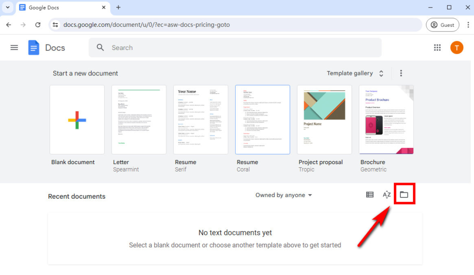Open the Chrome browser menu
Image resolution: width=474 pixels, height=275 pixels.
468,24
